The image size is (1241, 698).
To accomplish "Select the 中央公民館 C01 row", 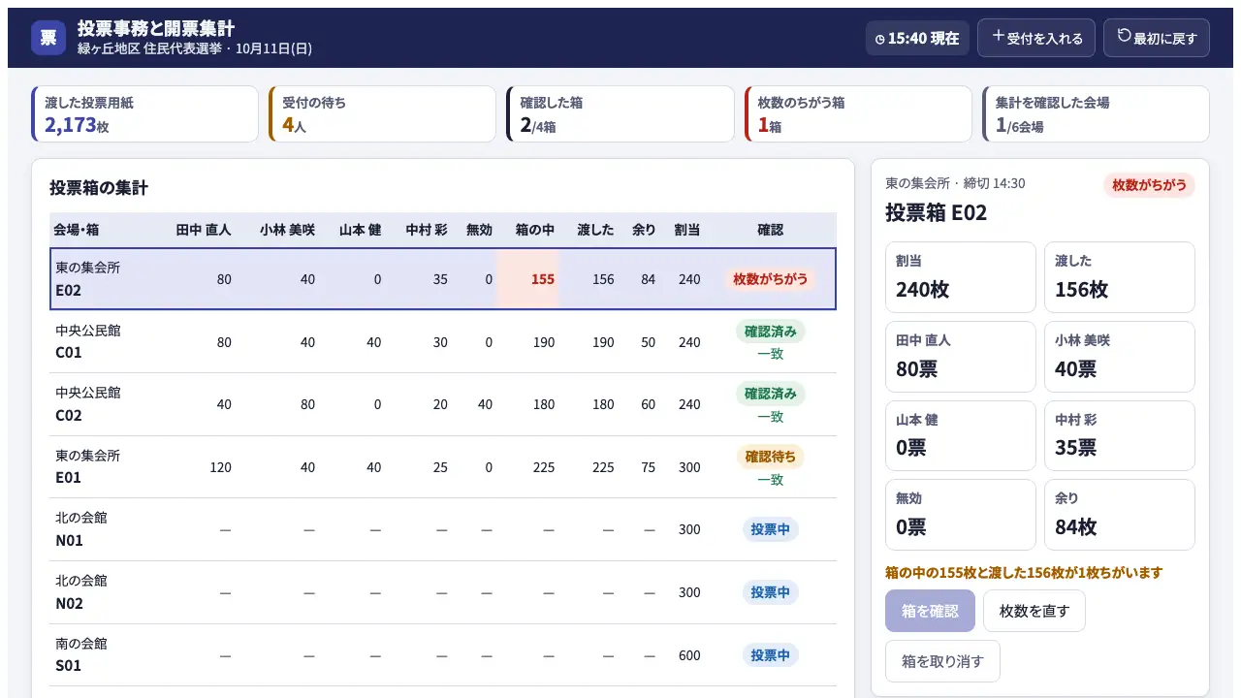I will click(443, 341).
